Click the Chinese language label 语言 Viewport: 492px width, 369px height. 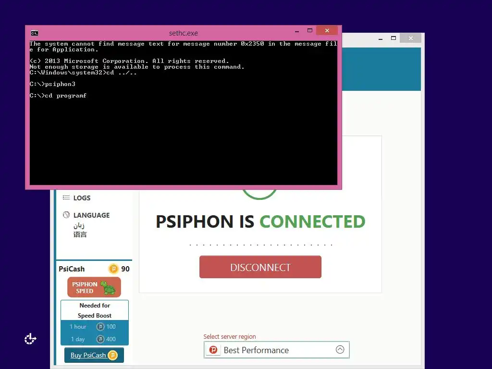(x=80, y=234)
